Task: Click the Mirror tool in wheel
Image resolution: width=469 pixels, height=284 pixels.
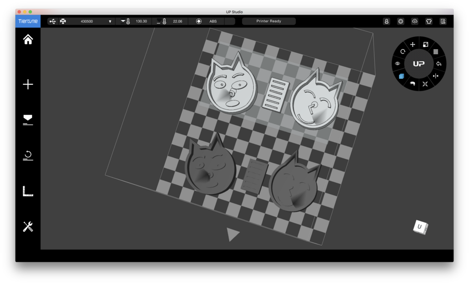Action: tap(436, 76)
